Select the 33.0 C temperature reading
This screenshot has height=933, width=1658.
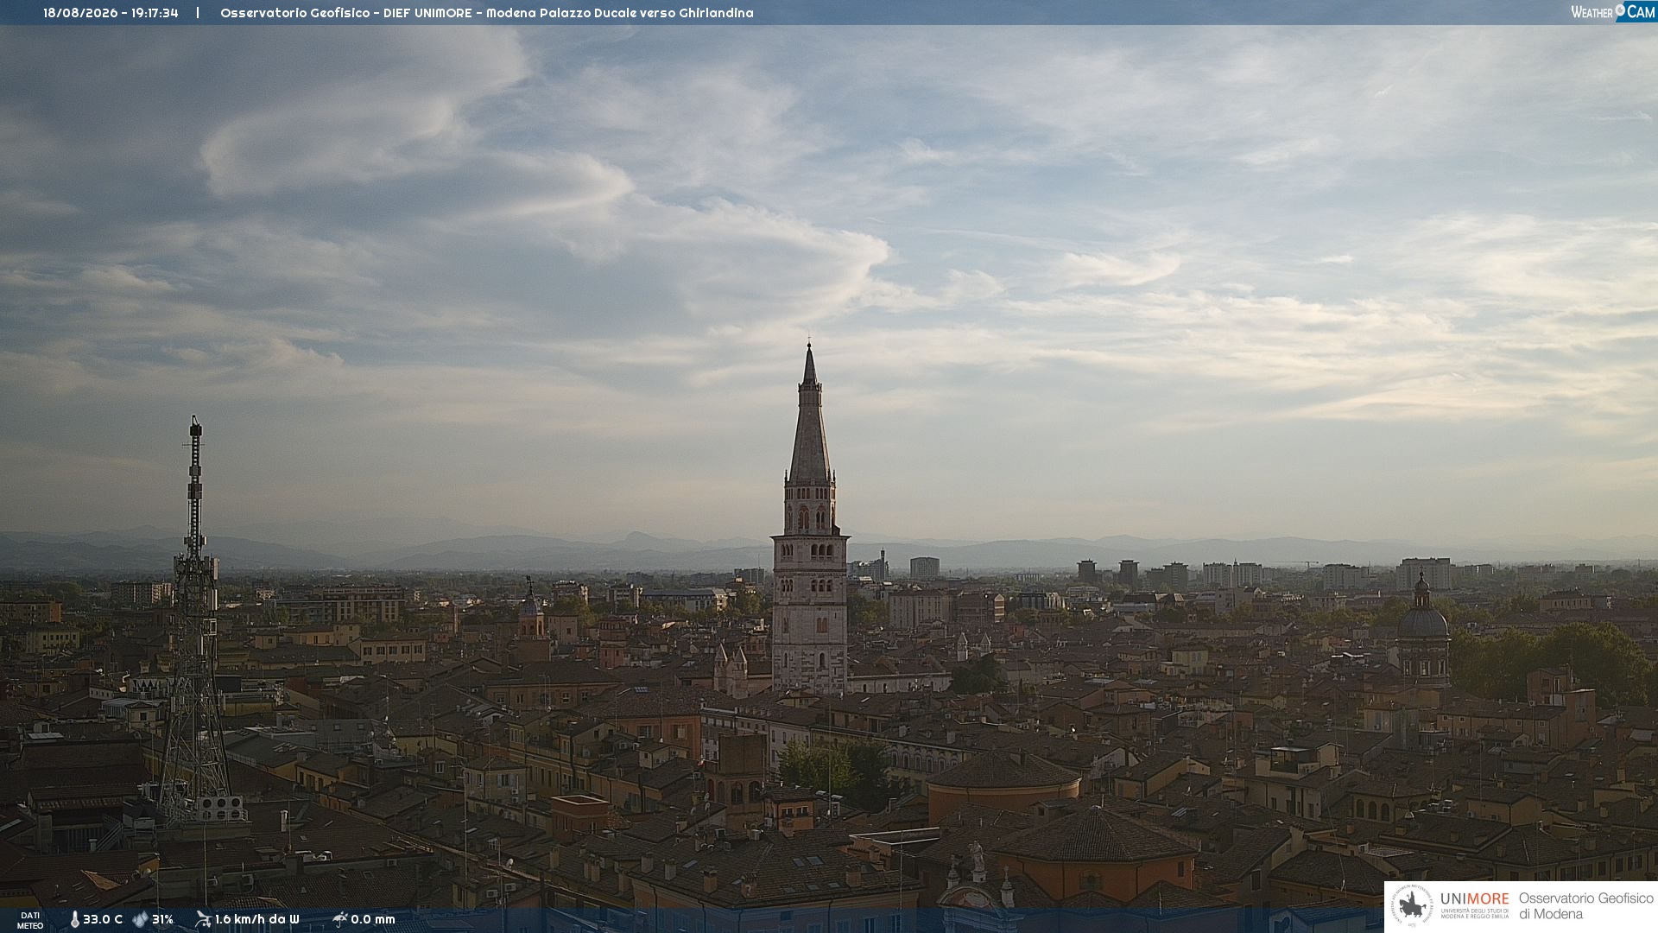tap(103, 919)
